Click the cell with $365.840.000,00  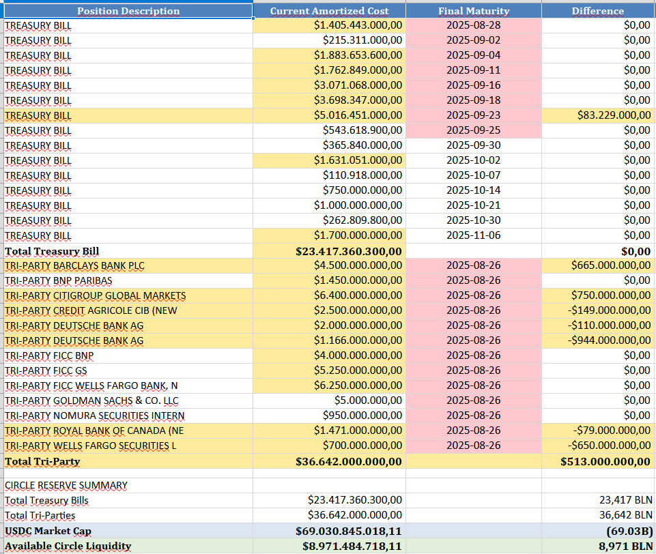coord(329,146)
